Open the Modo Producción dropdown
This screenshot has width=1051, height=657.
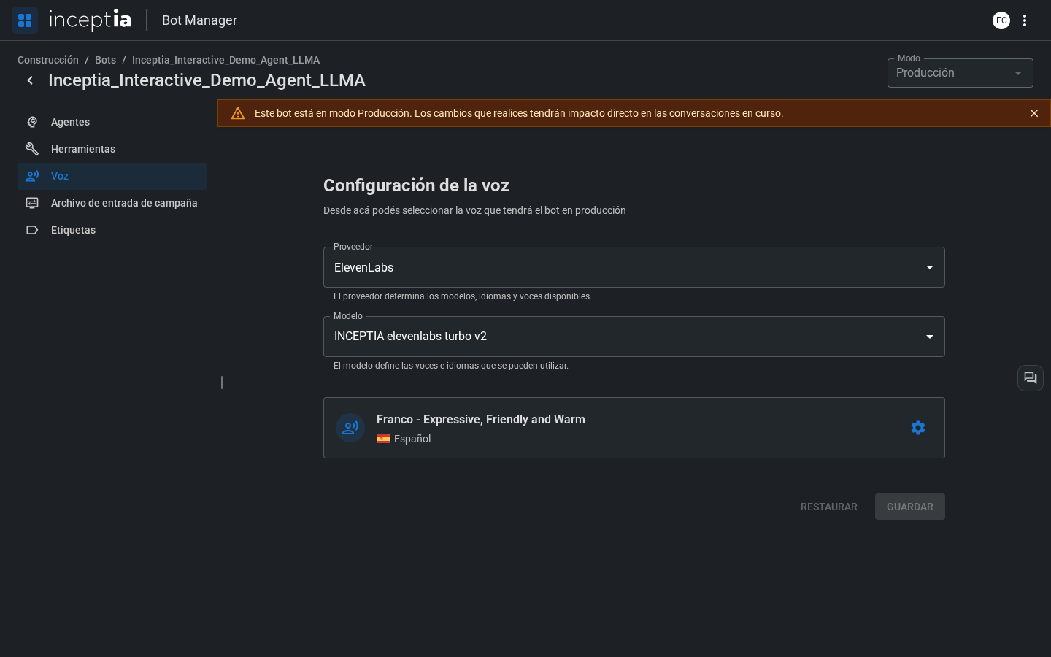960,73
